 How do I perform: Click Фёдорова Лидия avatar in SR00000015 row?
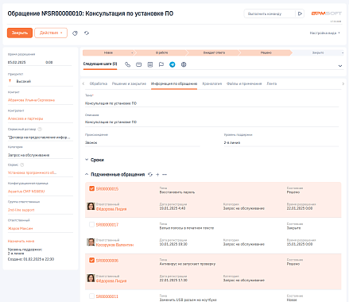91,207
